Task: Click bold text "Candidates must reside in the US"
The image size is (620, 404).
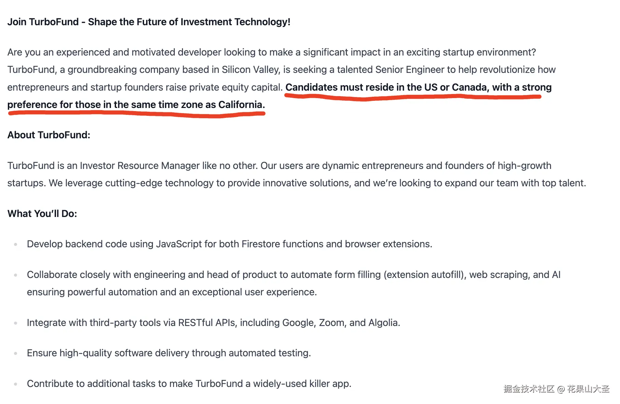Action: click(x=361, y=87)
